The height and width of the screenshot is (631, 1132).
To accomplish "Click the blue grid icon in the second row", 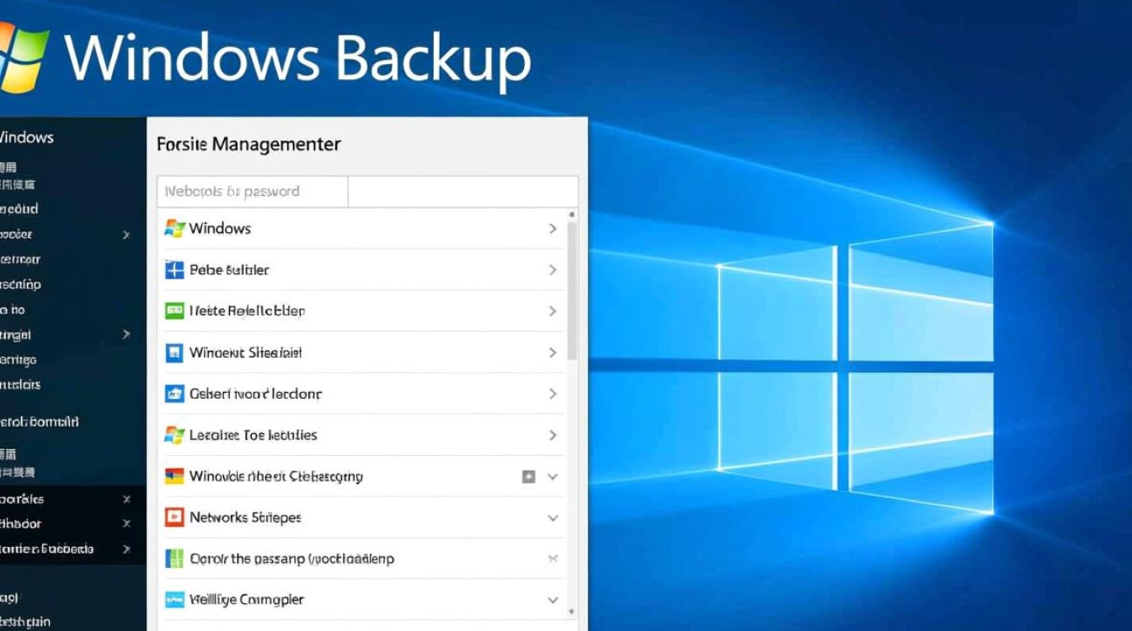I will tap(174, 270).
